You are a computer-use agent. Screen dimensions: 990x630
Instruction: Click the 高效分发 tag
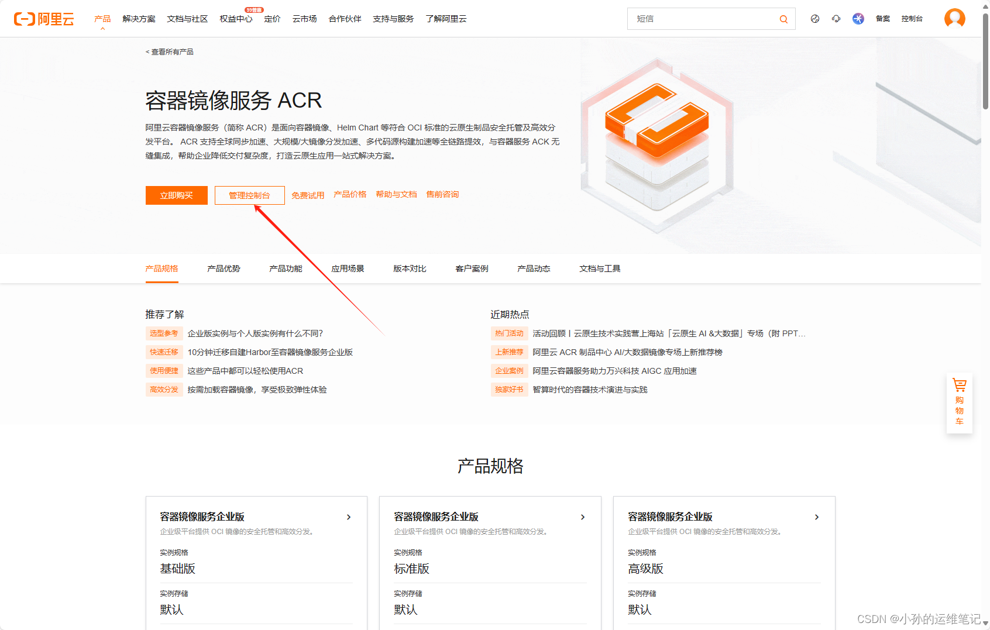[x=164, y=390]
